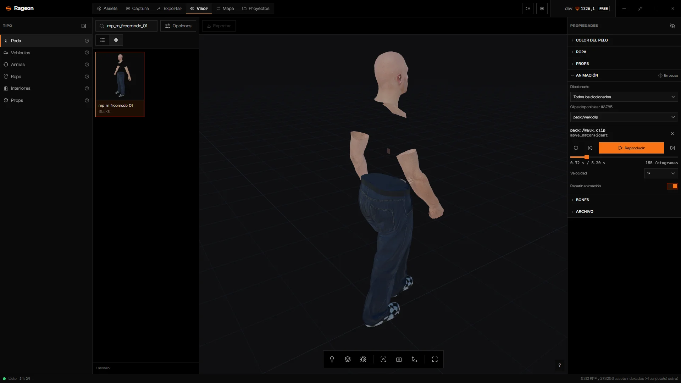This screenshot has height=383, width=681.
Task: Open the Mapa tab
Action: tap(225, 9)
